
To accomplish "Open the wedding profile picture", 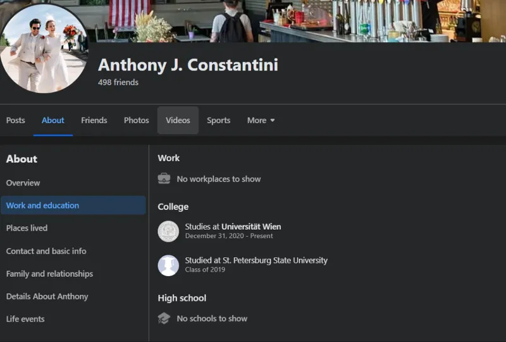I will (44, 48).
